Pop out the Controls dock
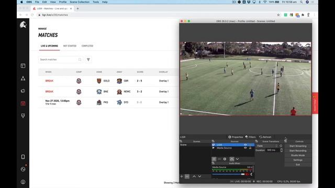Viewport: 335px width, 188px height. tap(286, 142)
